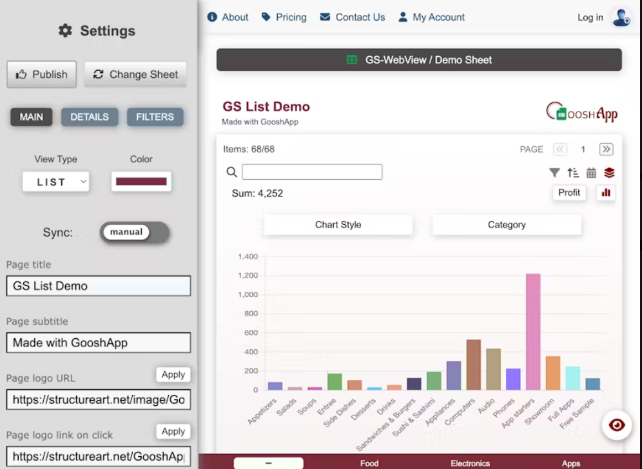The image size is (642, 469).
Task: Open the Category dropdown
Action: tap(507, 225)
